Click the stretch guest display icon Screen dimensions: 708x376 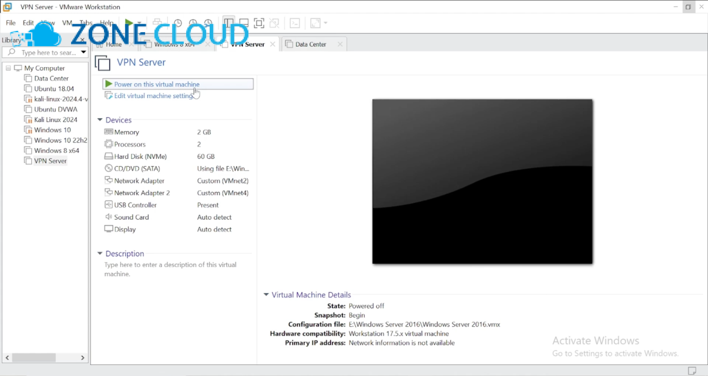point(315,23)
